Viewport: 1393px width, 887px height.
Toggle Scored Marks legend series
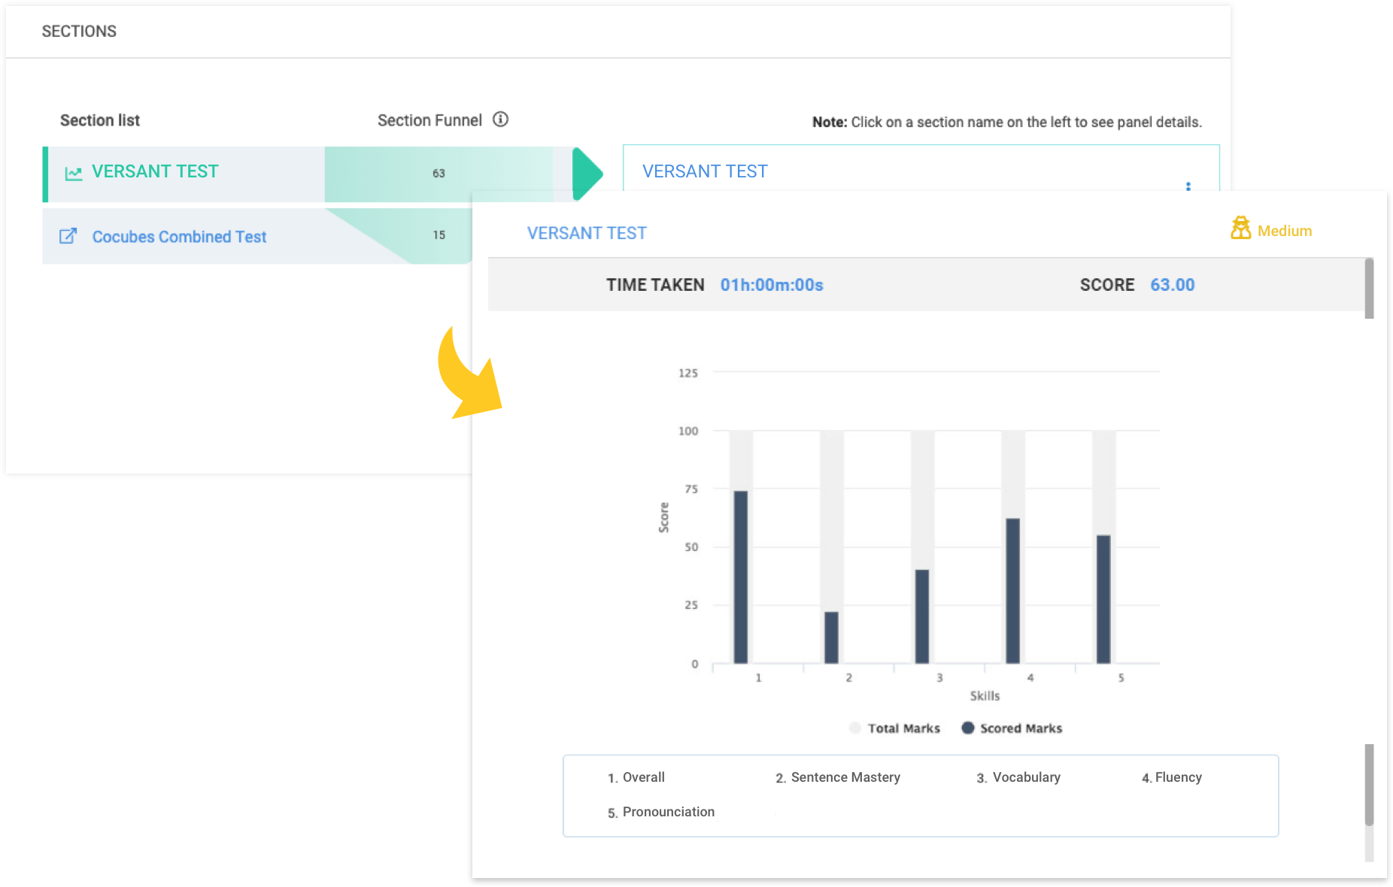(x=1012, y=728)
